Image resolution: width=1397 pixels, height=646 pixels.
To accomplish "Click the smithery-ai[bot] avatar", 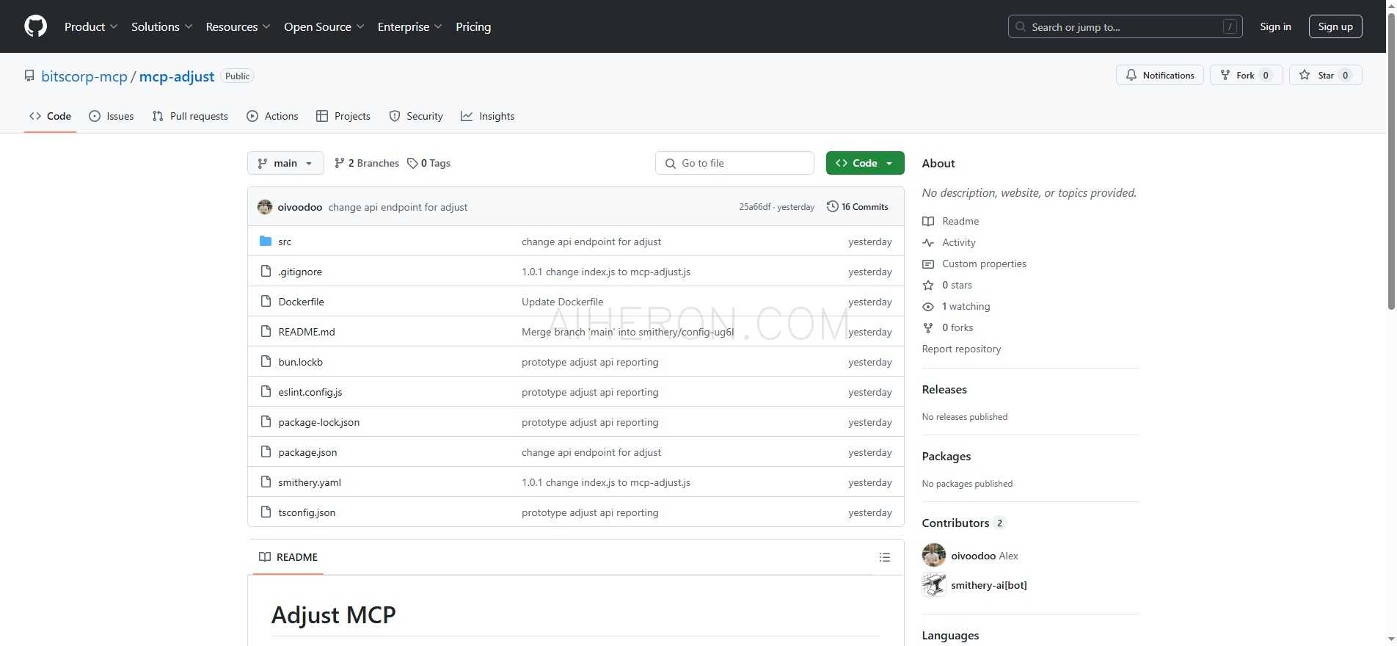I will pyautogui.click(x=934, y=585).
